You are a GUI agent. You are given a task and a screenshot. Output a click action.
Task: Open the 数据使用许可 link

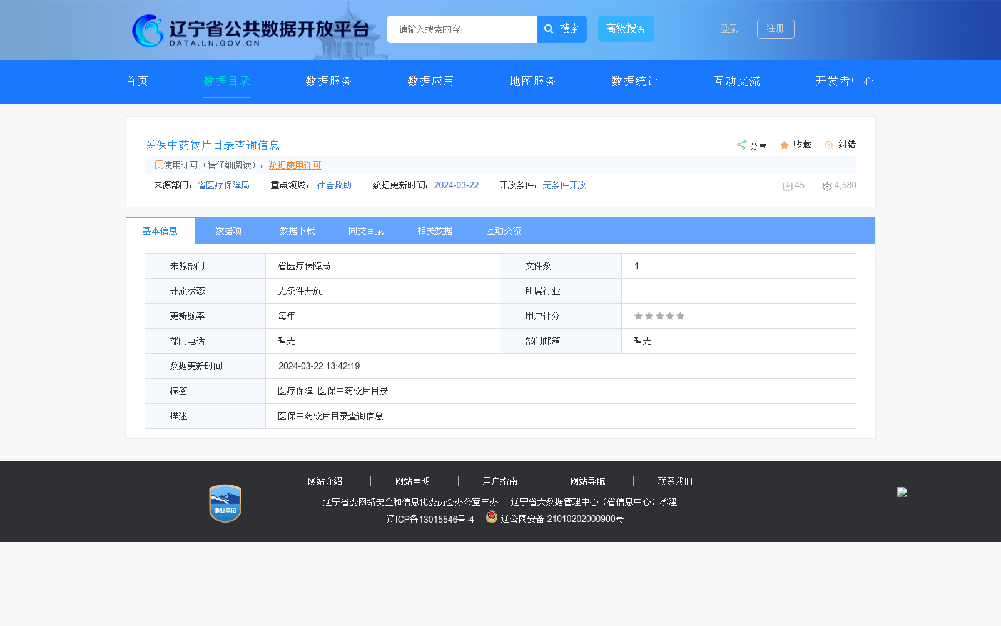295,165
